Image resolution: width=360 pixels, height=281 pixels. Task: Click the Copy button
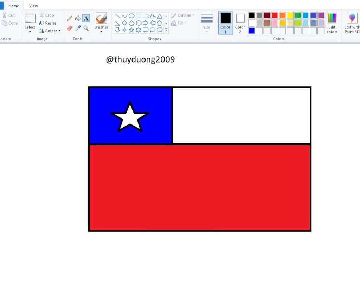coord(9,23)
